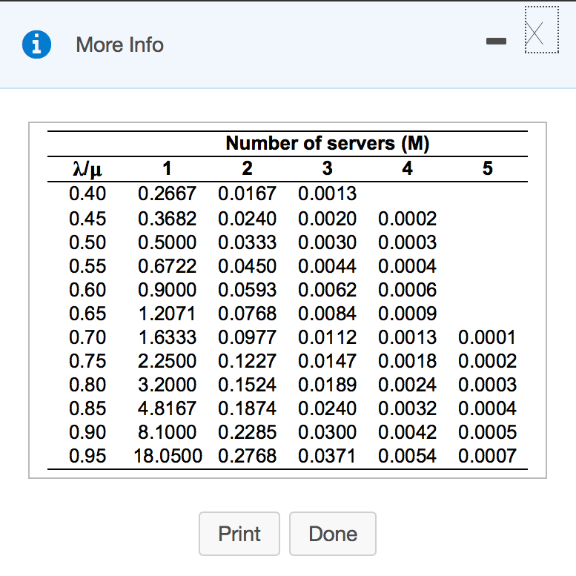Click the λ/μ column header
Screen dimensions: 576x576
pyautogui.click(x=86, y=169)
